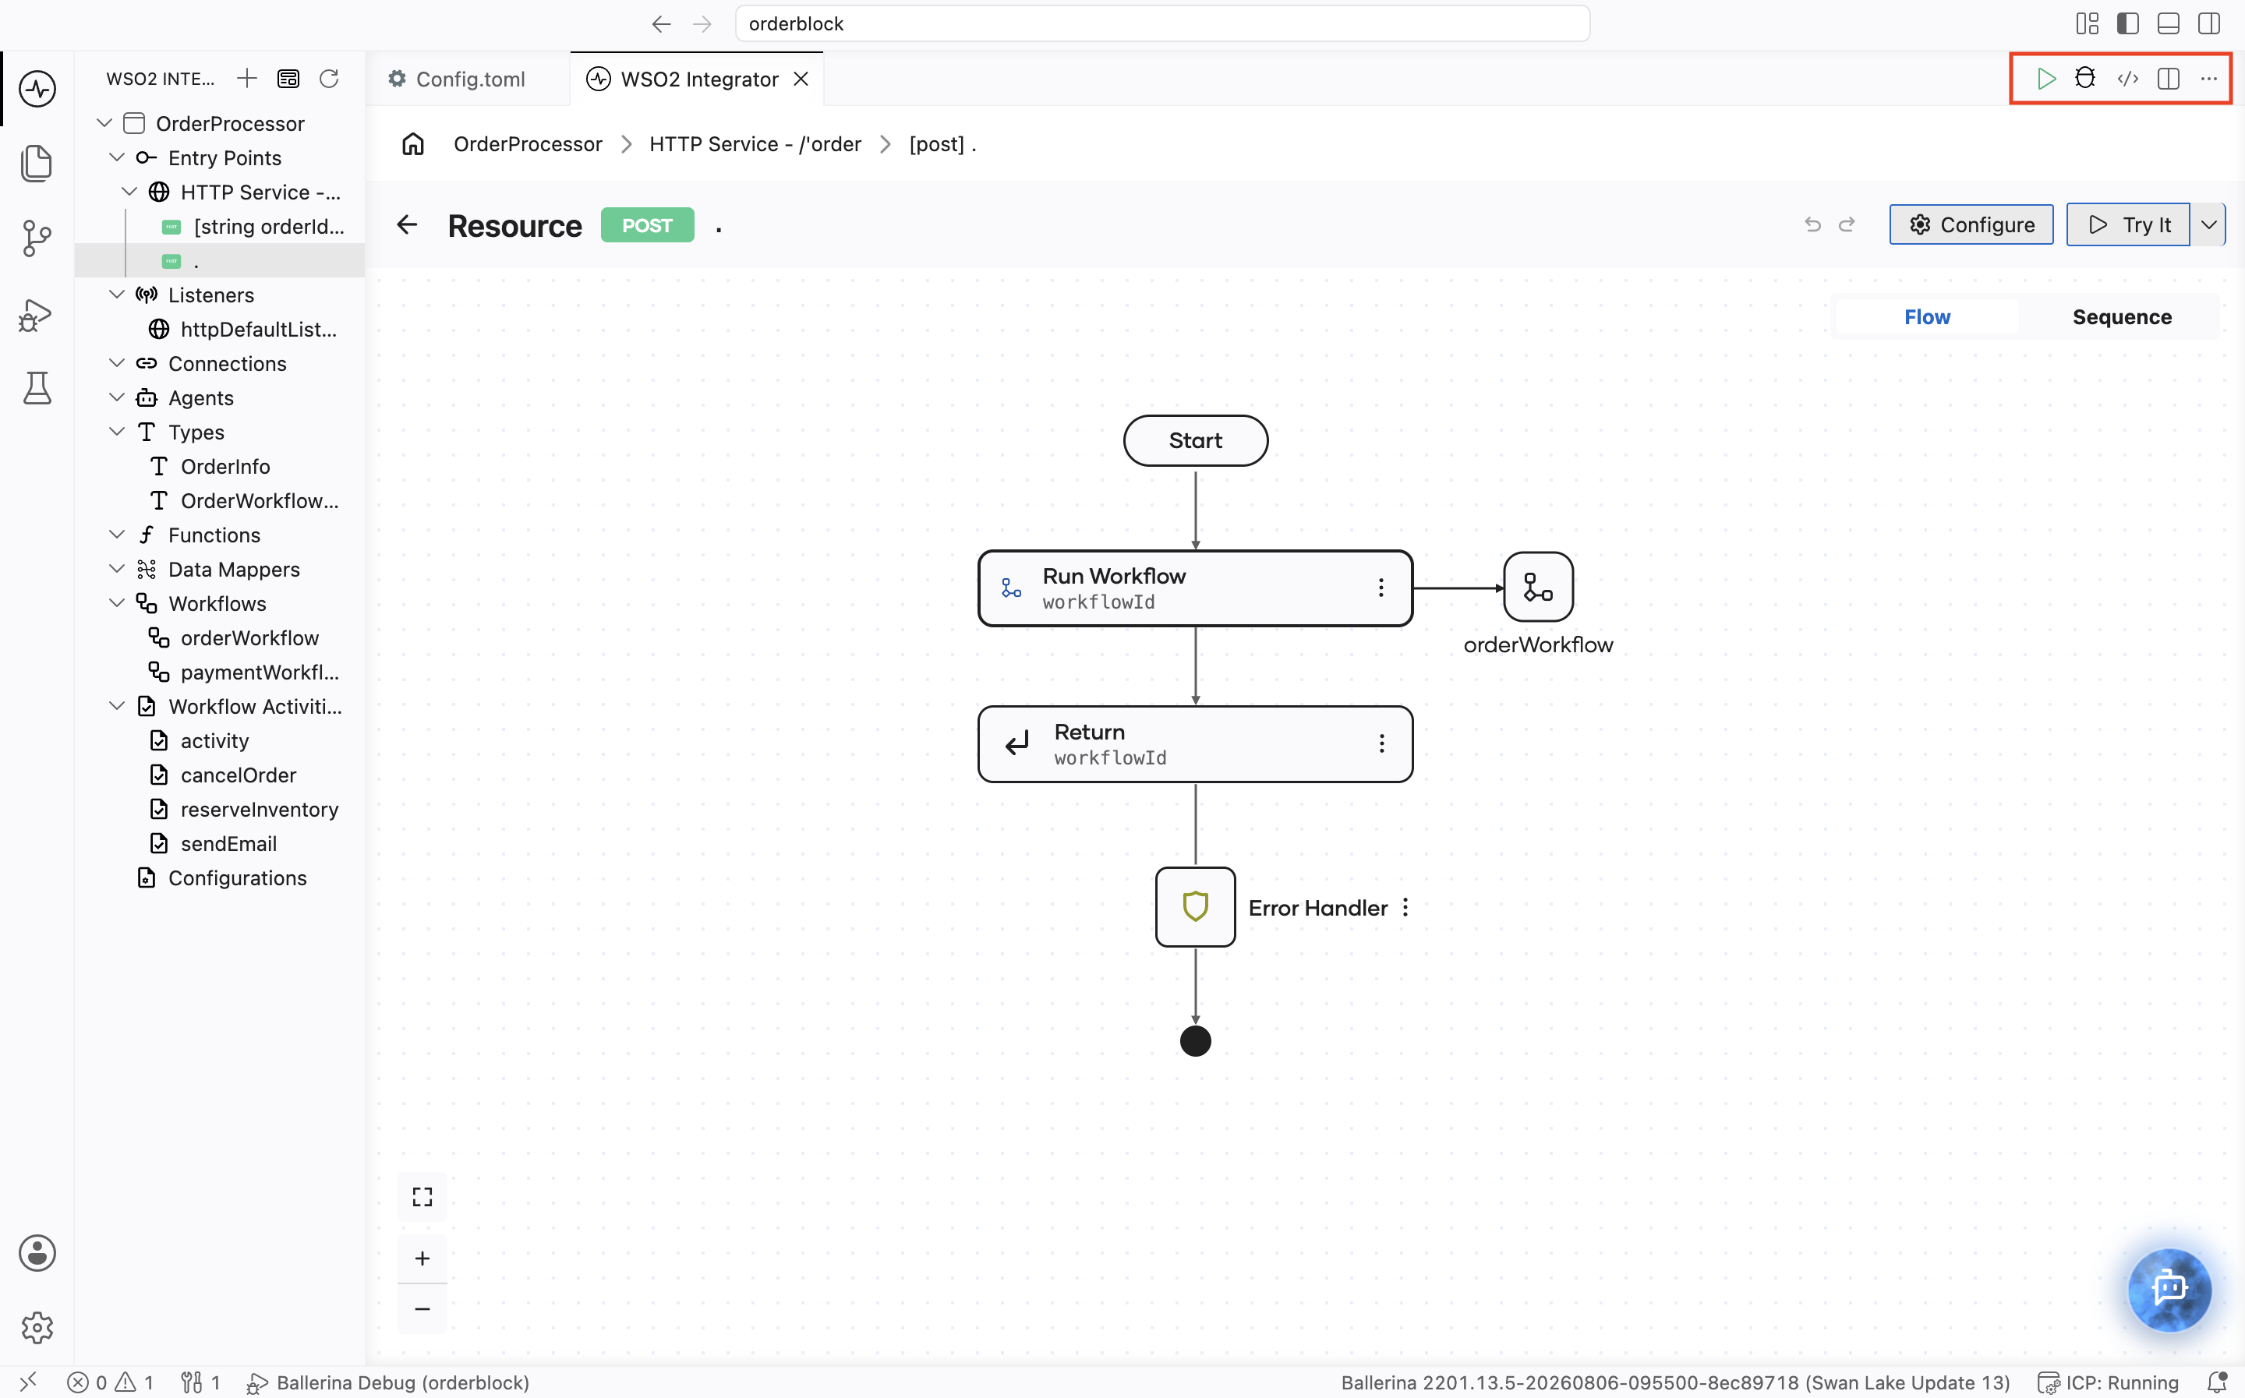Go to OrderProcessor in the breadcrumb
Screen dimensions: 2245x1398
[x=528, y=144]
